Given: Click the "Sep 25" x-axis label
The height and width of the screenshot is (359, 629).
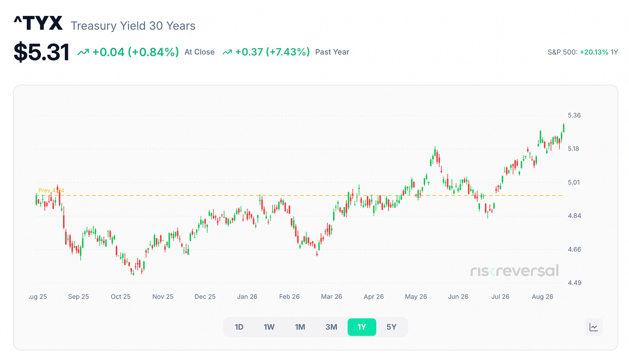Looking at the screenshot, I should (79, 297).
